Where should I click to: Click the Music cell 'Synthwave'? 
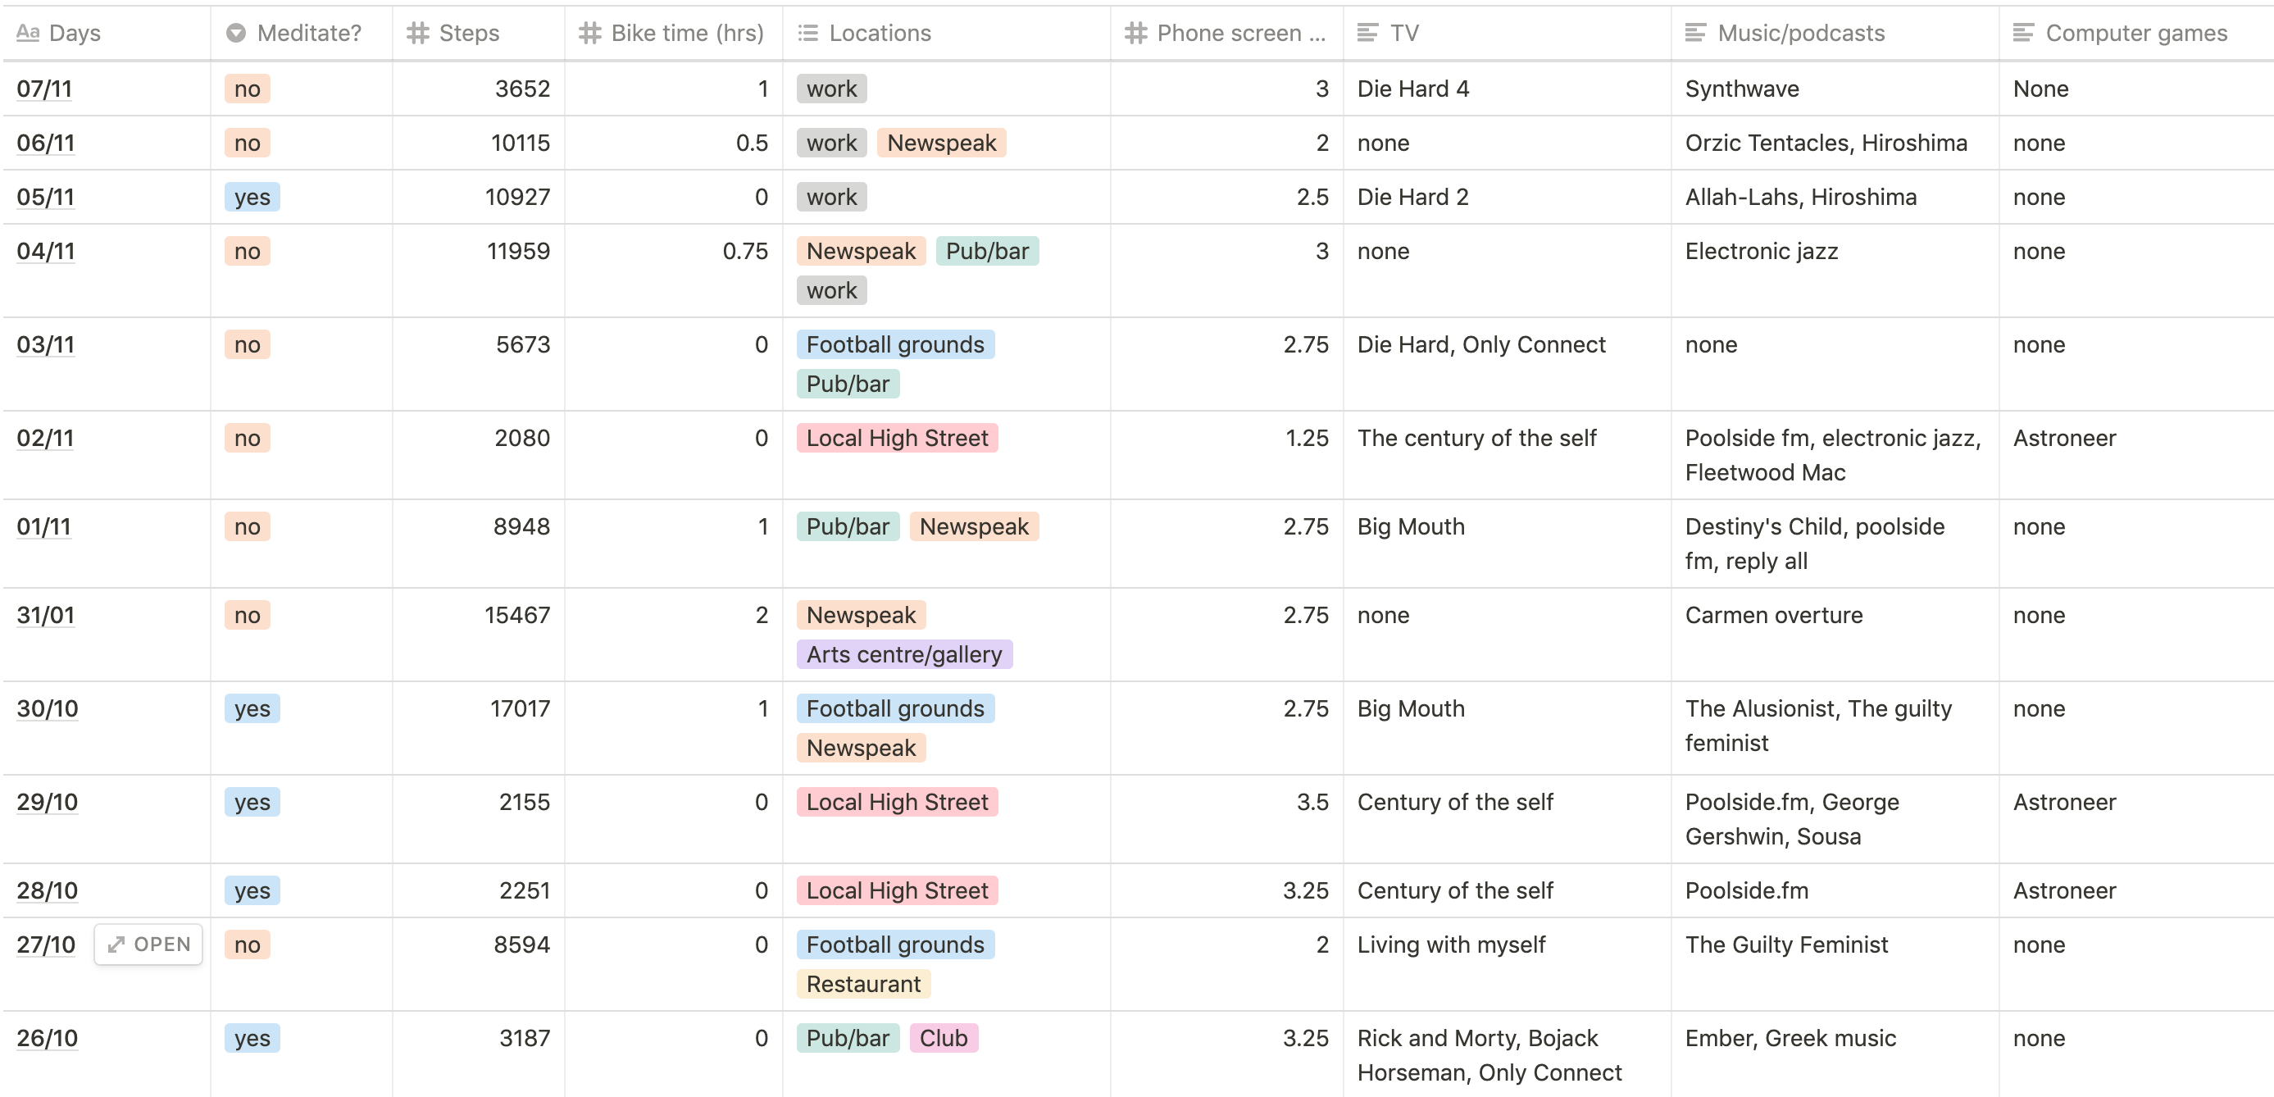[x=1835, y=89]
